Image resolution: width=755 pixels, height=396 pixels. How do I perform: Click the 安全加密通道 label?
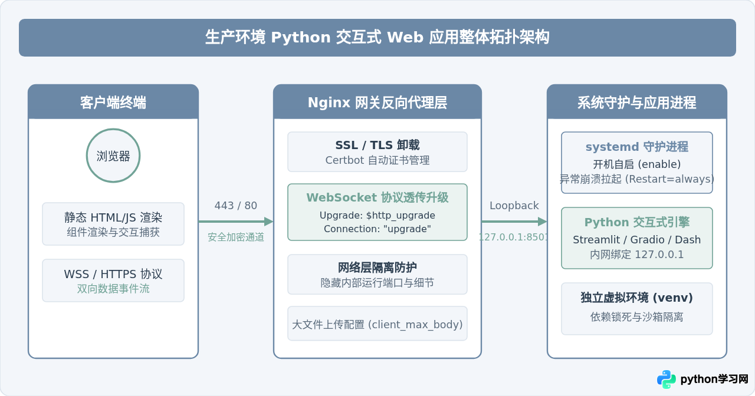pos(236,237)
